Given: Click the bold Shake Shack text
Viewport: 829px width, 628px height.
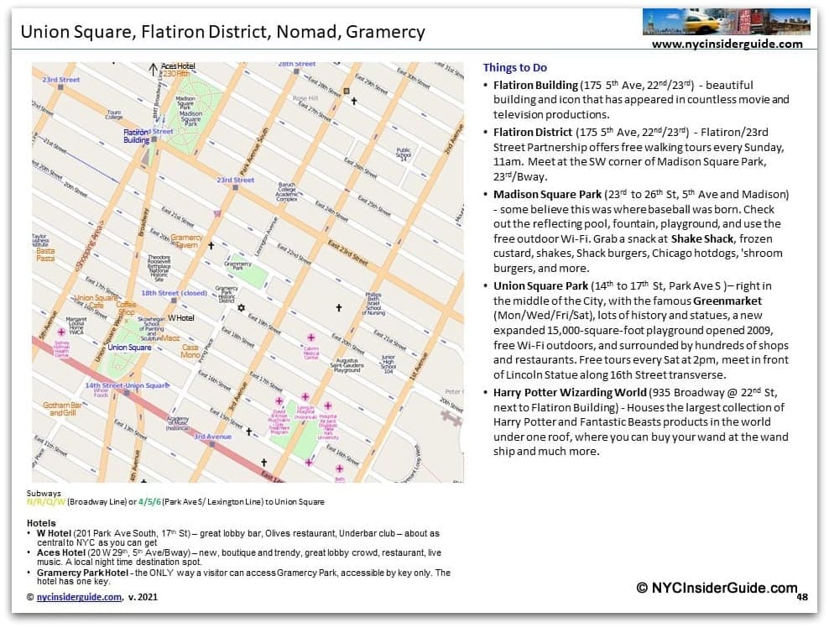Looking at the screenshot, I should pyautogui.click(x=702, y=238).
